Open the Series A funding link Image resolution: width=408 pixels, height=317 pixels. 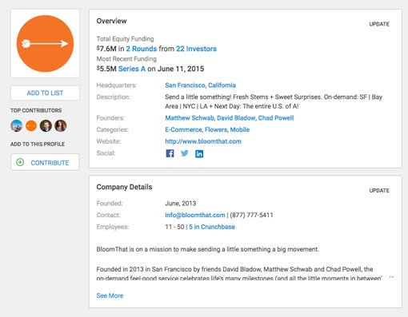click(132, 69)
